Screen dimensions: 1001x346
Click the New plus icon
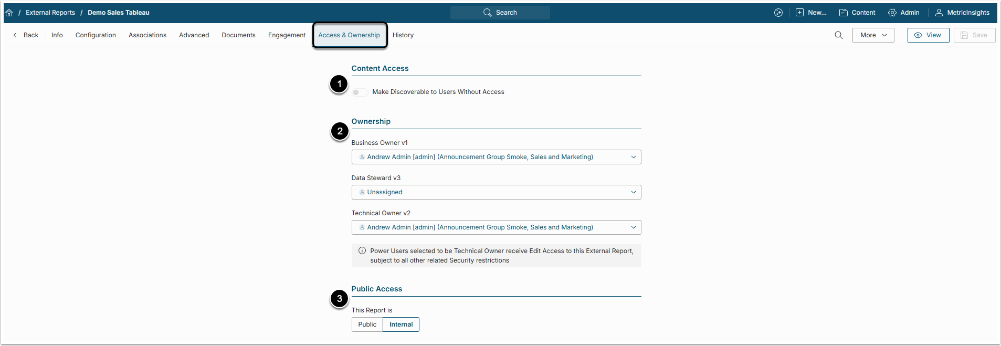pos(799,13)
